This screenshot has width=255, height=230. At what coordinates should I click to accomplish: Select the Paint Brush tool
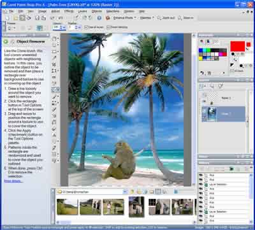[54, 97]
